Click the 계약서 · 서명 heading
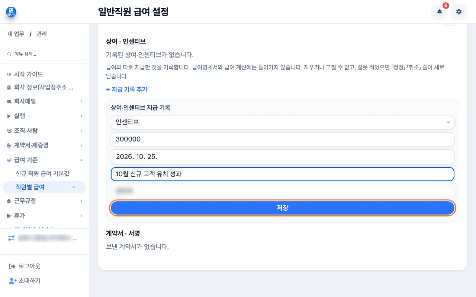 click(x=123, y=234)
